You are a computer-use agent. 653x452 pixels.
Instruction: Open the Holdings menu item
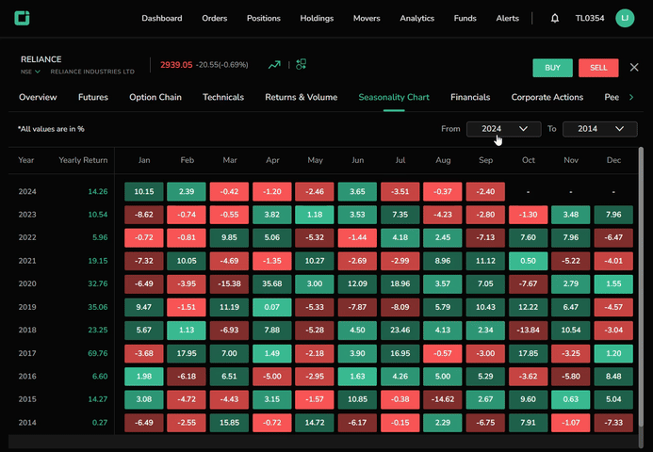tap(317, 18)
